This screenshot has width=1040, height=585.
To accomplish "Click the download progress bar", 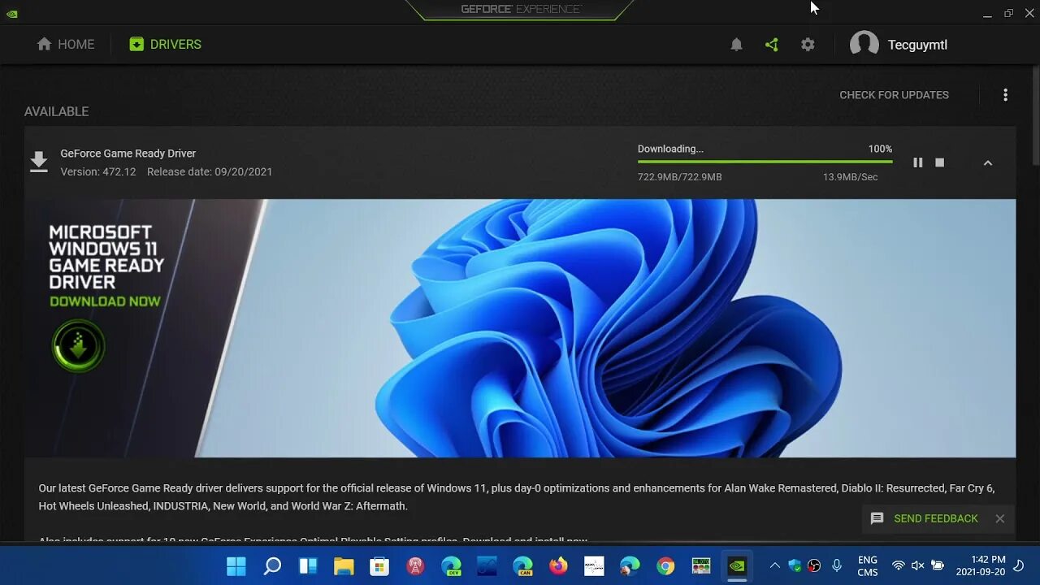I will (765, 162).
